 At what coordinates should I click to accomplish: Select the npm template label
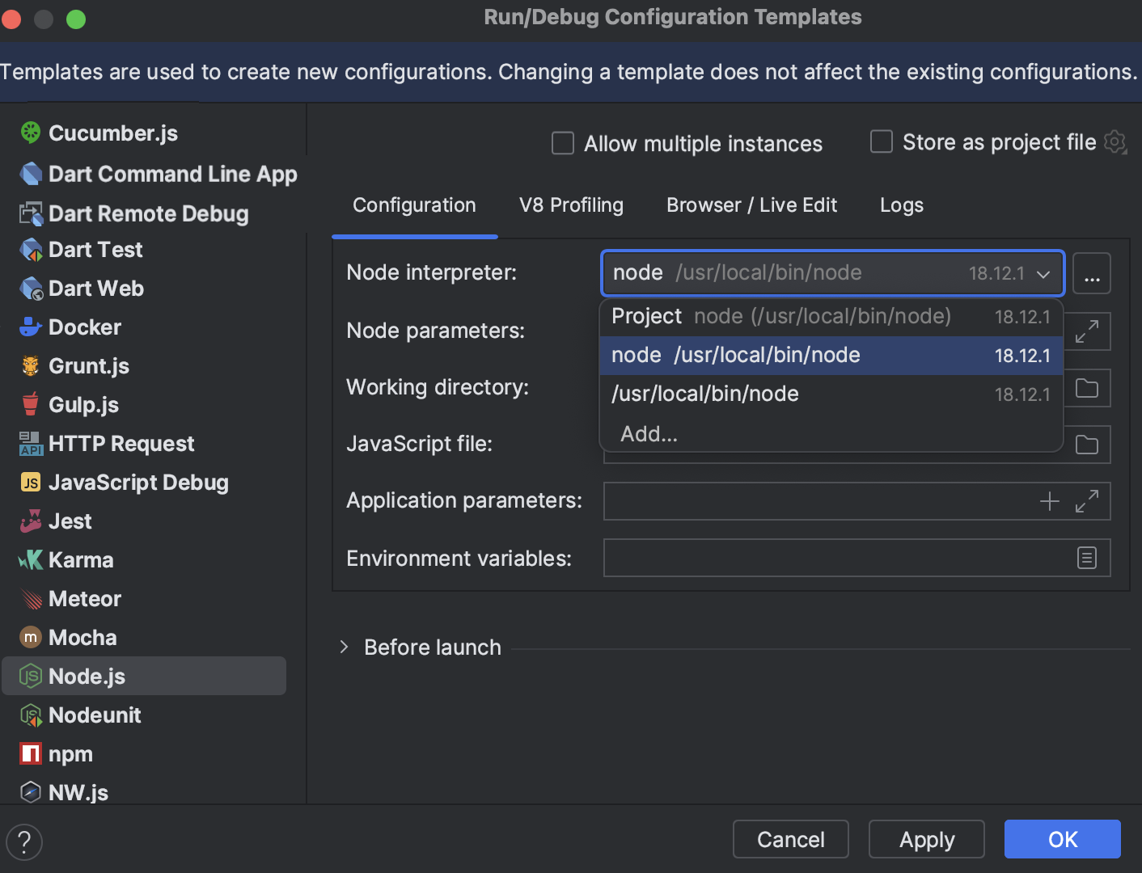[70, 754]
